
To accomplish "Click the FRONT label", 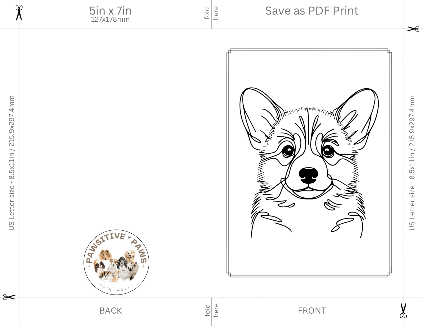I will pos(312,311).
